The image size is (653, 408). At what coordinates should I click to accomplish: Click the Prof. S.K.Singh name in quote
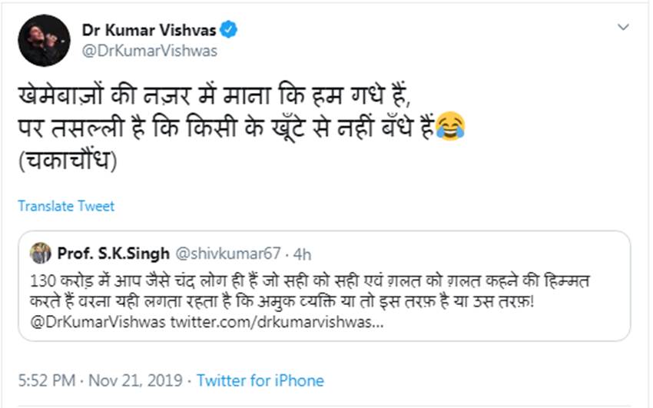coord(113,253)
